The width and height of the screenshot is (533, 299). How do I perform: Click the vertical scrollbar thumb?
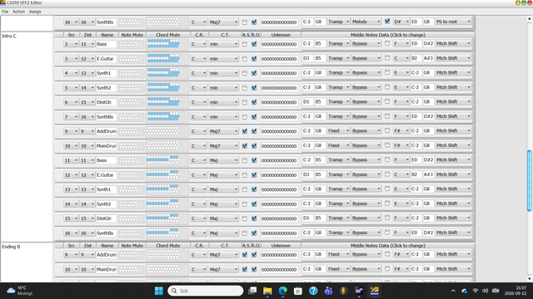point(530,181)
